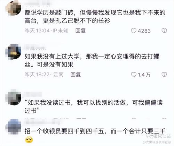
Task: Select the 可是没有如果 comment text
Action: (x=92, y=60)
